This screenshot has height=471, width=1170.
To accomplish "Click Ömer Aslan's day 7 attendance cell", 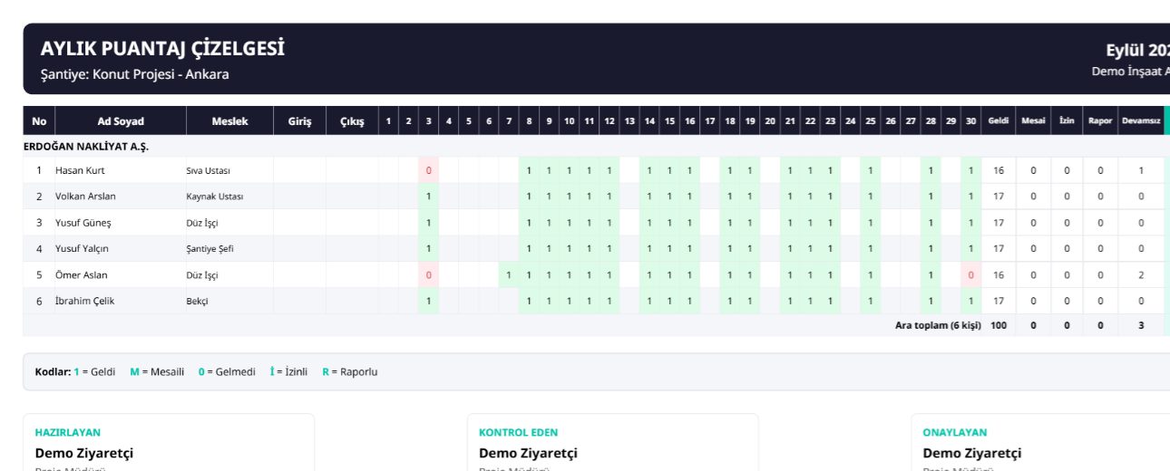I will 509,275.
